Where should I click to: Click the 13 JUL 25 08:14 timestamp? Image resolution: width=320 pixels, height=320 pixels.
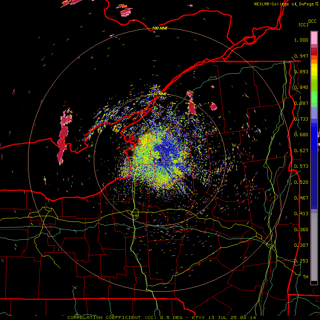click(232, 318)
